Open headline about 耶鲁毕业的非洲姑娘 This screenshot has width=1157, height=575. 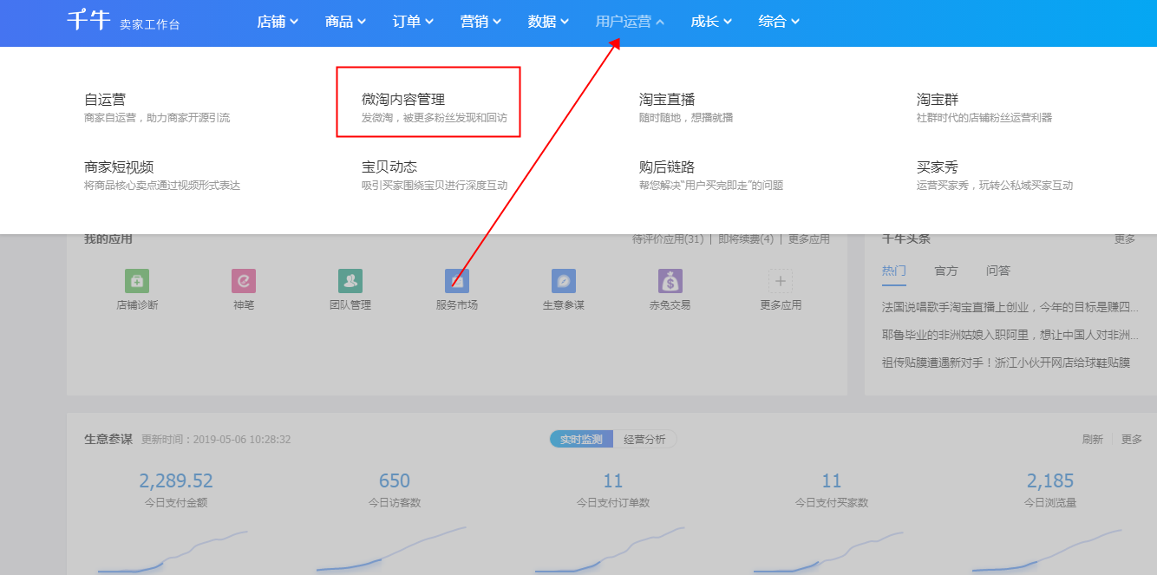pos(1010,335)
